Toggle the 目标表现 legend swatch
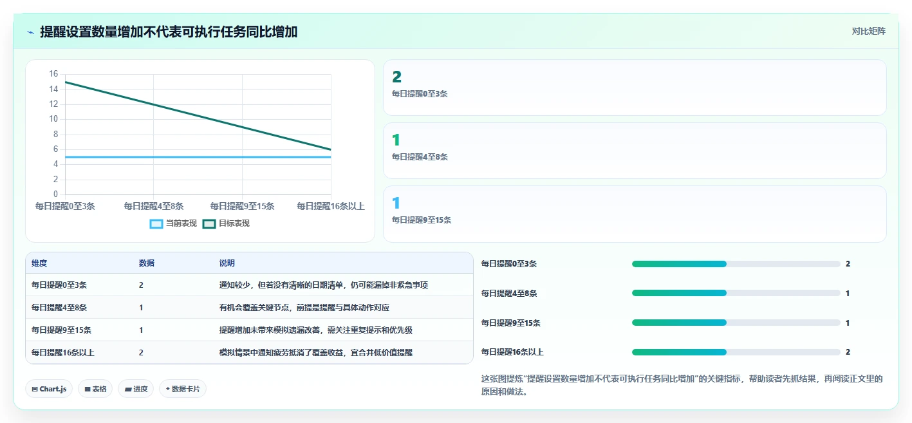Image resolution: width=912 pixels, height=423 pixels. [x=209, y=223]
